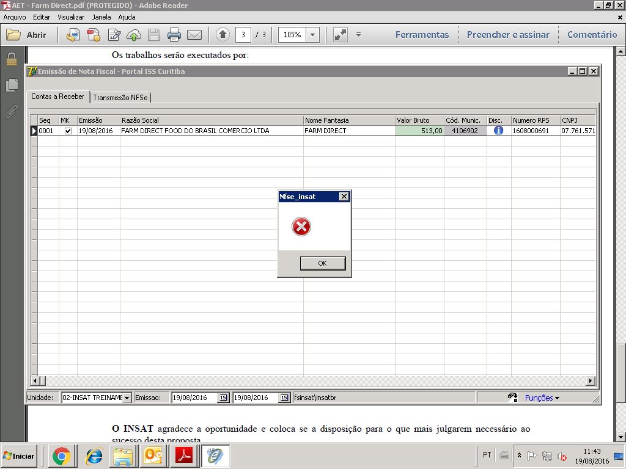The height and width of the screenshot is (469, 626).
Task: Switch to Adobe Reader on the taskbar
Action: (184, 456)
